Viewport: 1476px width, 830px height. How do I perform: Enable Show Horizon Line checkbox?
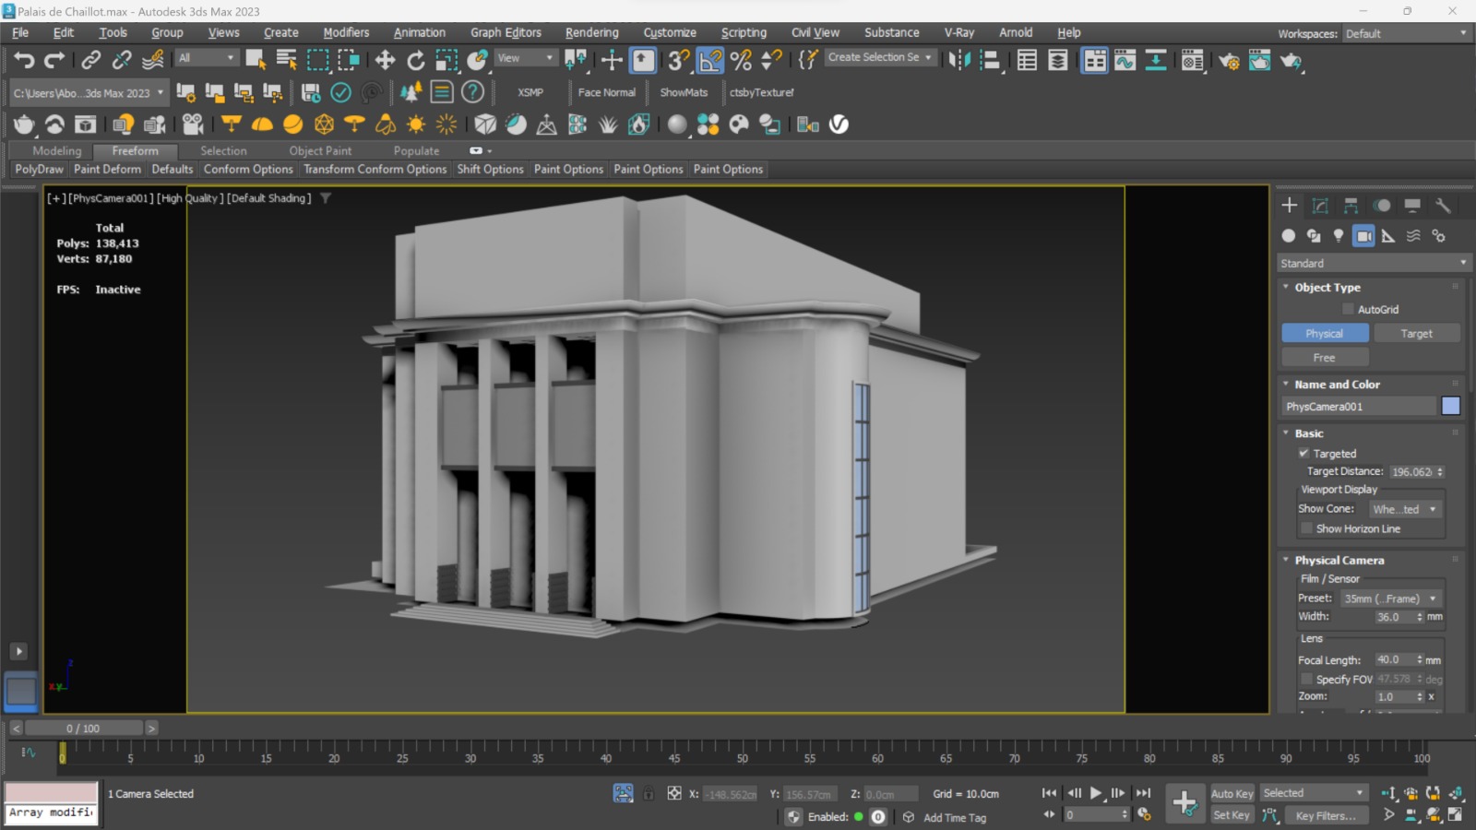1306,528
